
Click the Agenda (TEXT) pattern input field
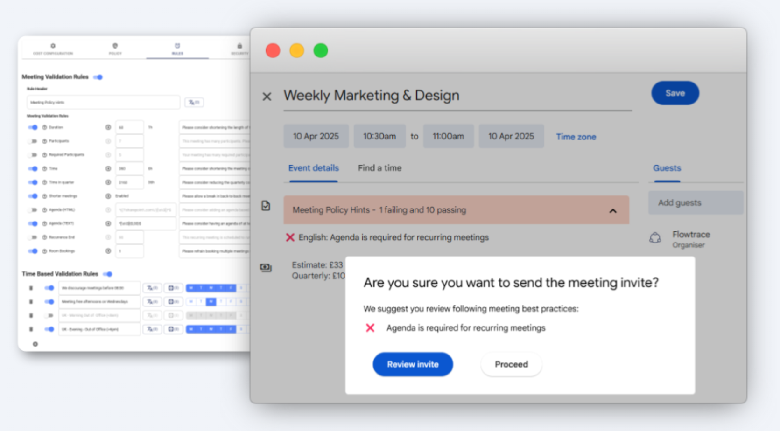pyautogui.click(x=146, y=223)
